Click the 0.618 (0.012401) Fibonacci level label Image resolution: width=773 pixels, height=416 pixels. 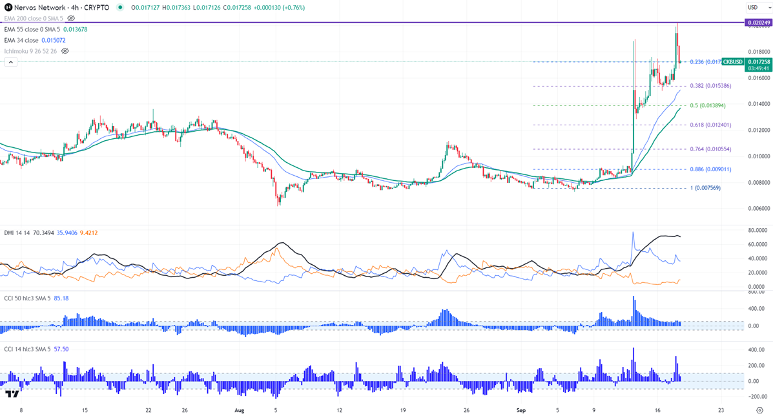(710, 125)
